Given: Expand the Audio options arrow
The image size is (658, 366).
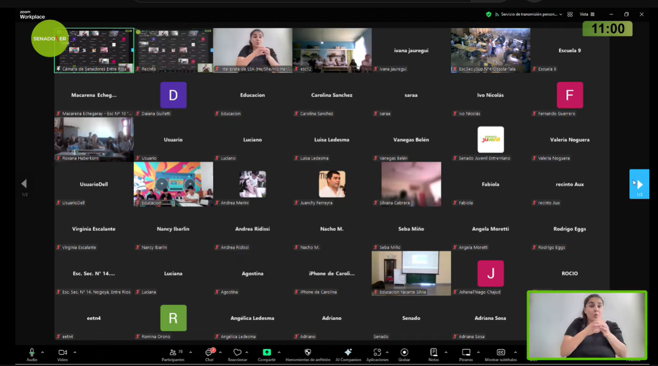Looking at the screenshot, I should pos(43,352).
